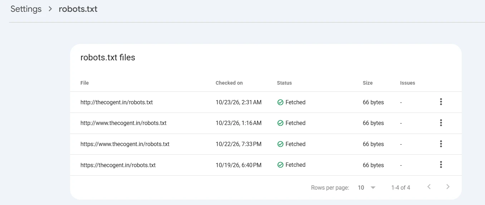485x205 pixels.
Task: Click 66 bytes size in https://thecogent.in row
Action: 373,165
